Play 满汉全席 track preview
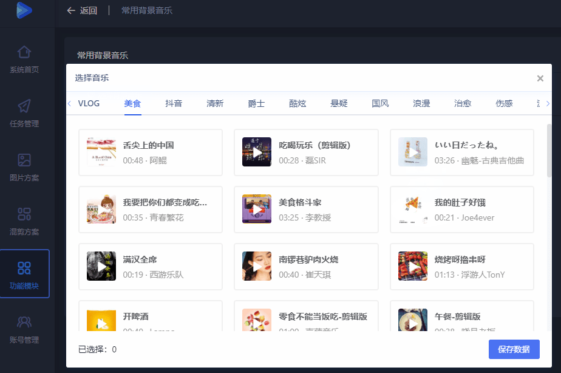The width and height of the screenshot is (561, 373). [x=101, y=266]
